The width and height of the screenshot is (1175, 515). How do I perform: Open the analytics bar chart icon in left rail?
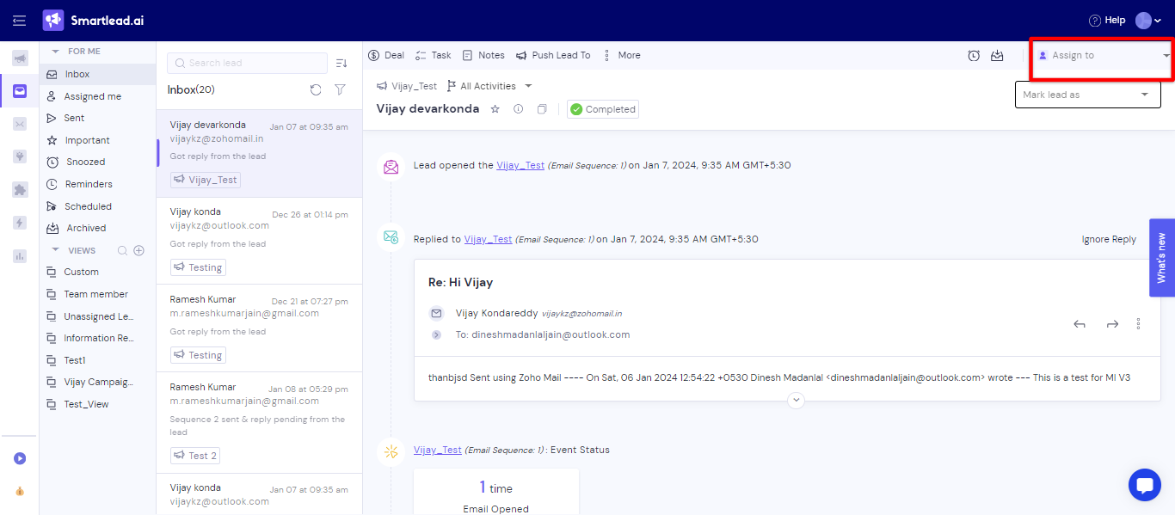[x=19, y=255]
